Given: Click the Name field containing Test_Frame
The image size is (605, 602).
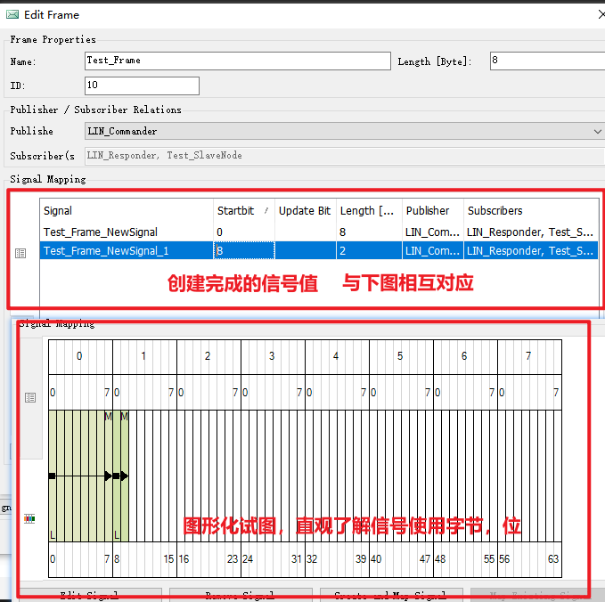Looking at the screenshot, I should click(238, 61).
